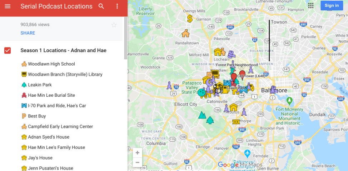Click the dollar sign marker near Garrison
The height and width of the screenshot is (171, 348).
(190, 19)
